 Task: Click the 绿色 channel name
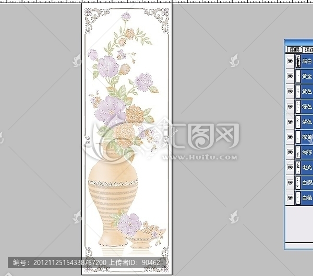(307, 107)
